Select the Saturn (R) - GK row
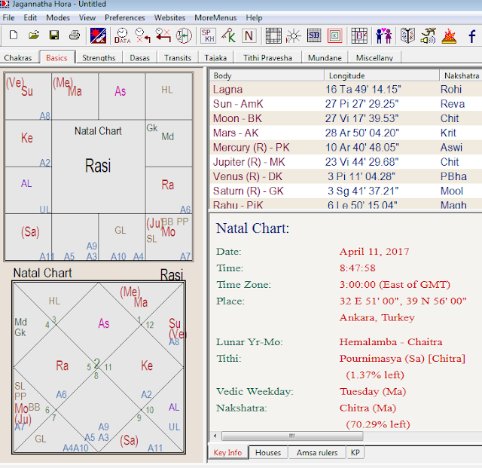The width and height of the screenshot is (482, 468). 346,191
